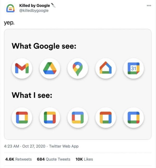The height and width of the screenshot is (168, 156).
Task: Click the Gmail icon
Action: click(22, 69)
